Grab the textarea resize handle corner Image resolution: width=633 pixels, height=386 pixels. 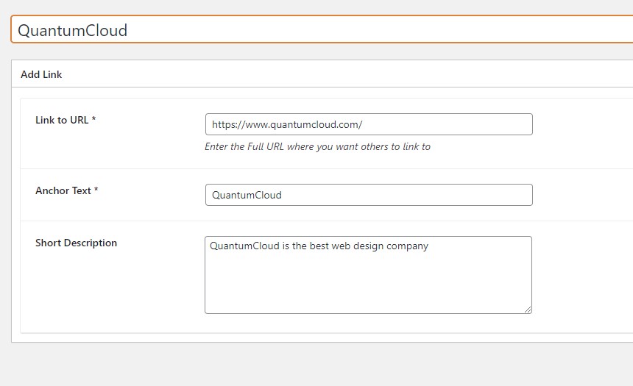(528, 310)
